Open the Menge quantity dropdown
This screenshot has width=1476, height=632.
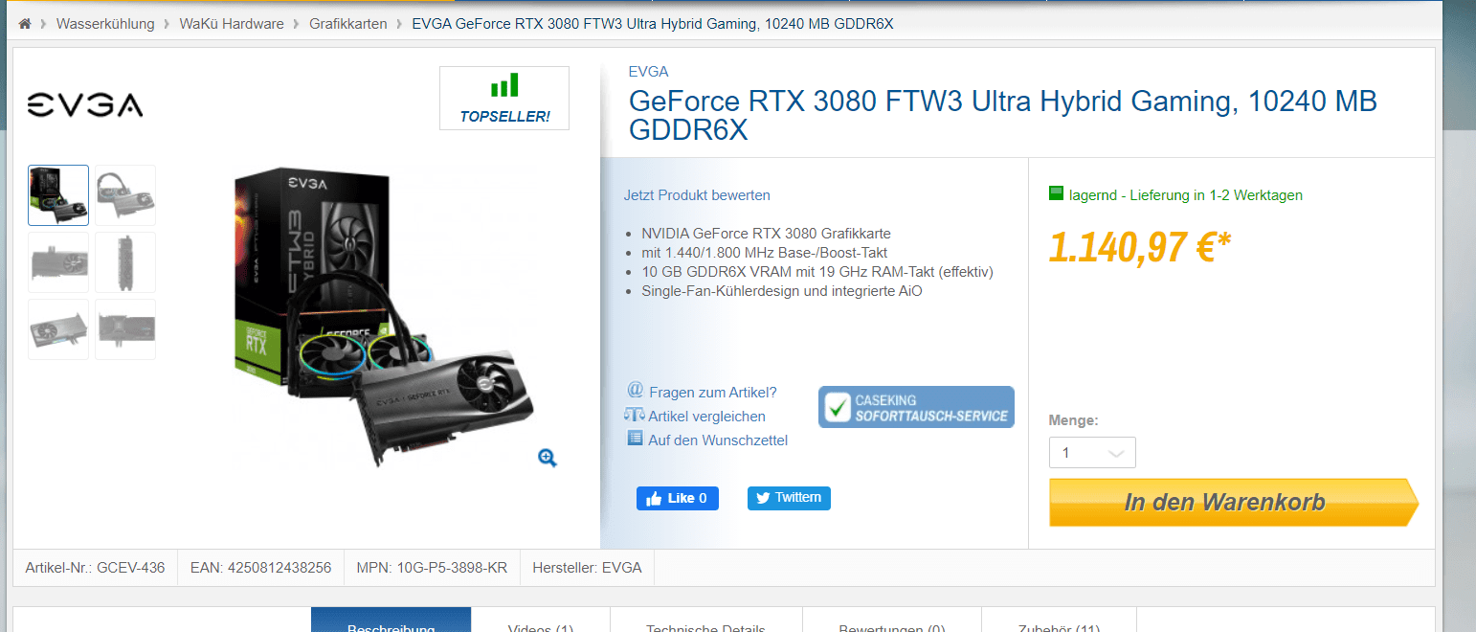click(1092, 453)
